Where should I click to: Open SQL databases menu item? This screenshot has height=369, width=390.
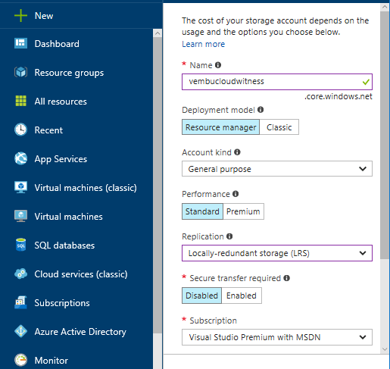tap(64, 245)
